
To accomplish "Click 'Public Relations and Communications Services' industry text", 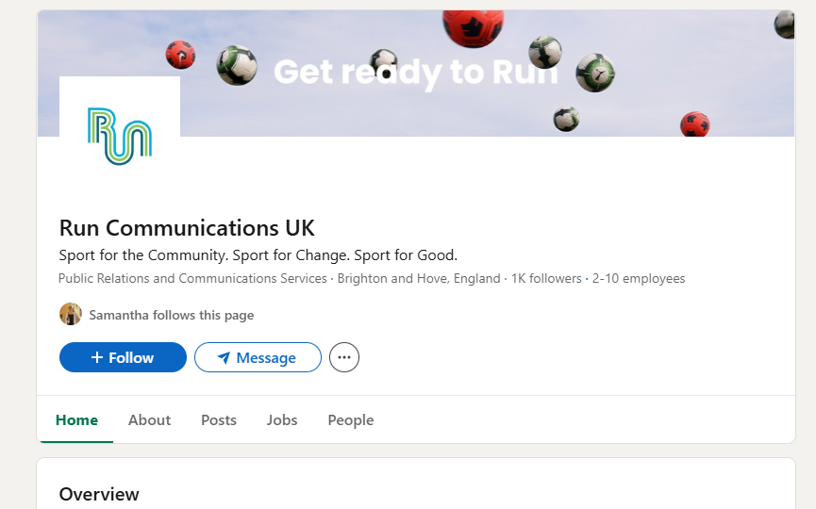I will click(192, 279).
